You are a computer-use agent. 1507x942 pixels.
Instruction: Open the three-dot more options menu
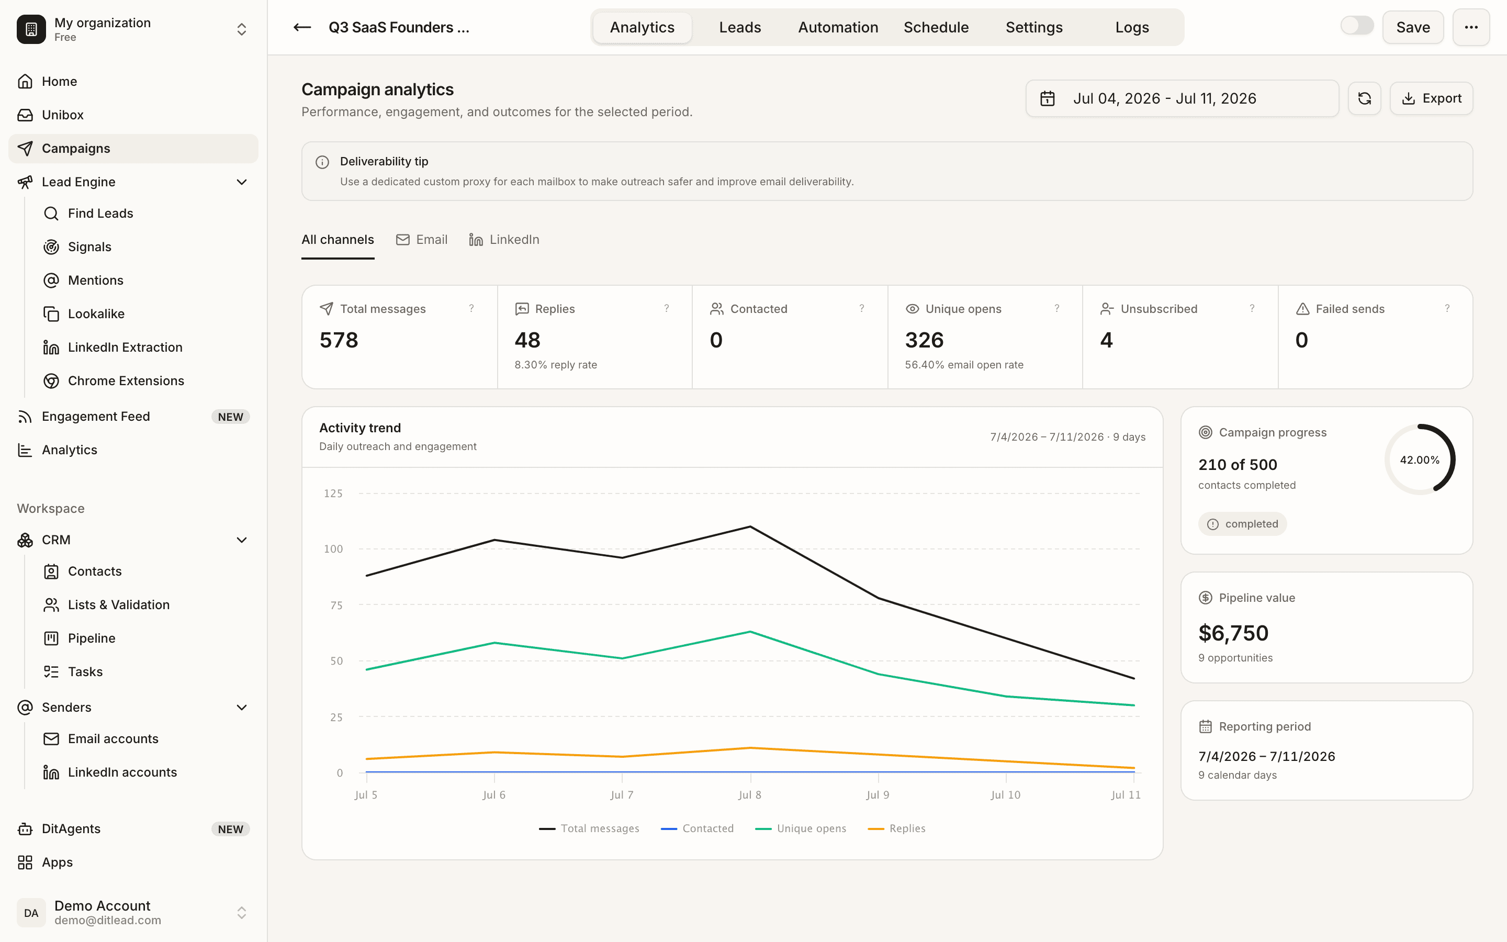tap(1471, 27)
